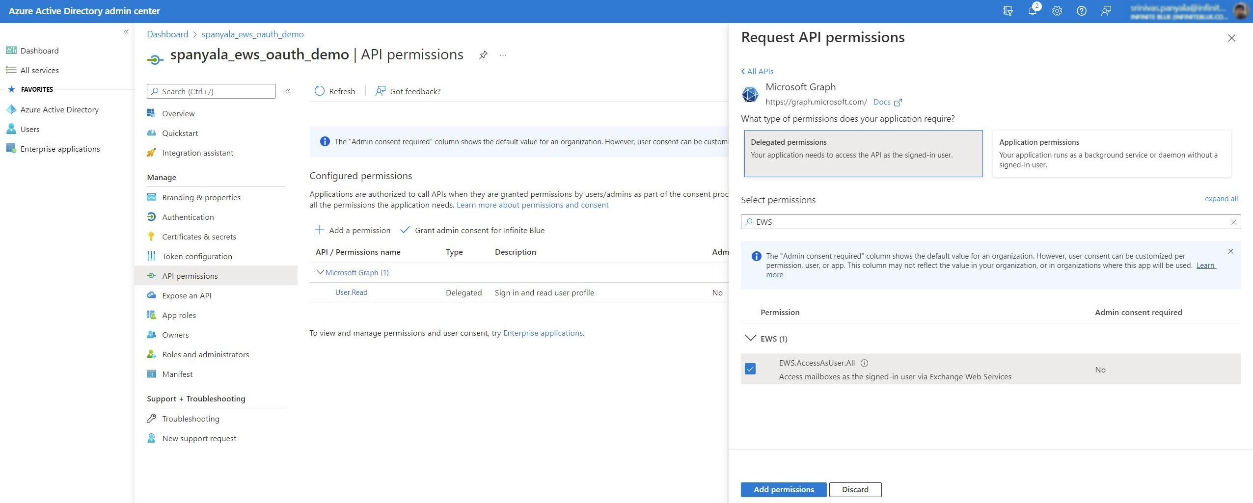Screen dimensions: 1253x503
Task: Select API permissions in Manage menu
Action: [216, 276]
